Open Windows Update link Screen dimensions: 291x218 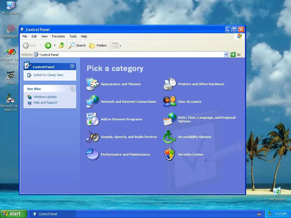point(45,97)
